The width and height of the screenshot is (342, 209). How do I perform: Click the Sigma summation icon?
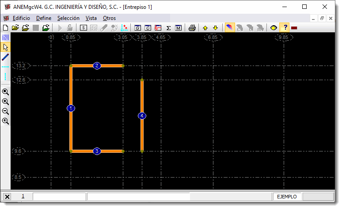(168, 28)
